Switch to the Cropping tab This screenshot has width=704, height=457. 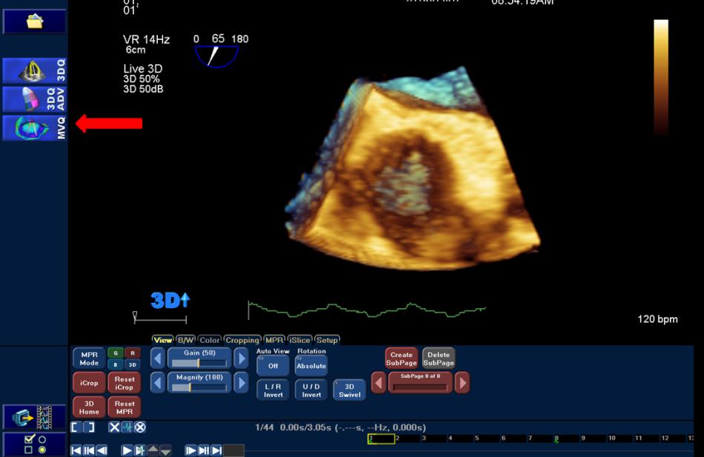point(242,340)
